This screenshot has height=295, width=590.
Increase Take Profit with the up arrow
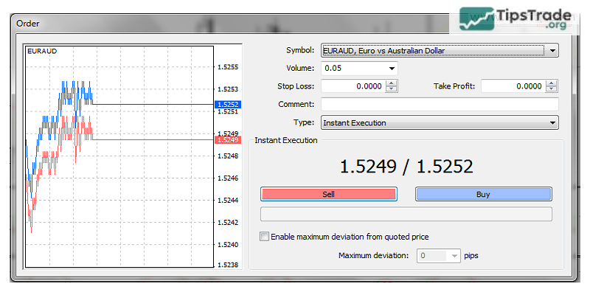coord(552,83)
